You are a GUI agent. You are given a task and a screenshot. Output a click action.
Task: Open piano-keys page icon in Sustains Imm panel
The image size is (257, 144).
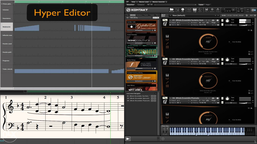167,36
